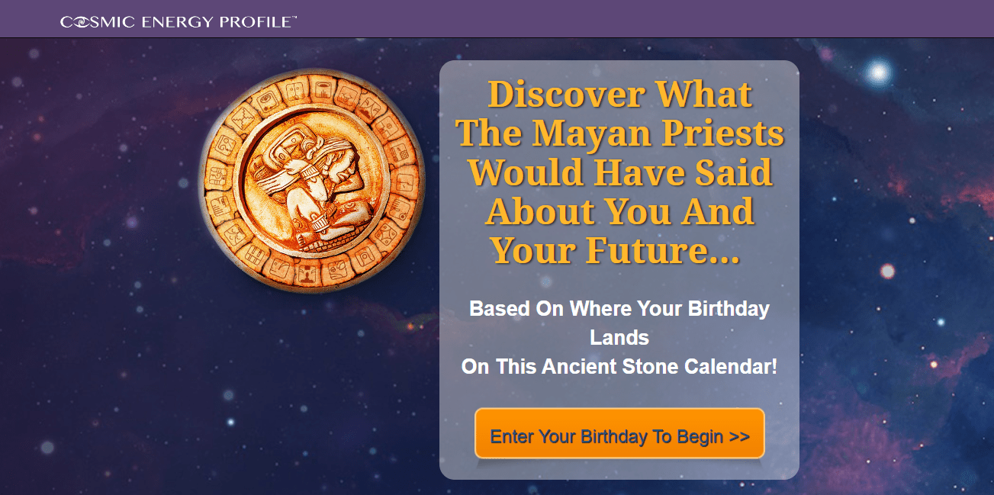Select the leftmost glyph on the calendar ring
This screenshot has width=994, height=495.
tap(218, 175)
